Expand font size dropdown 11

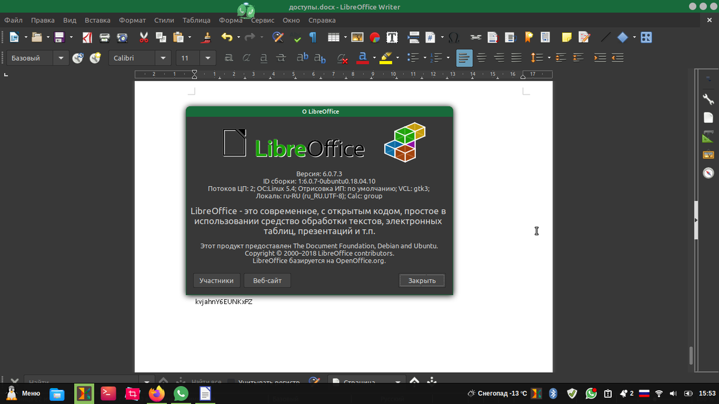pyautogui.click(x=208, y=58)
